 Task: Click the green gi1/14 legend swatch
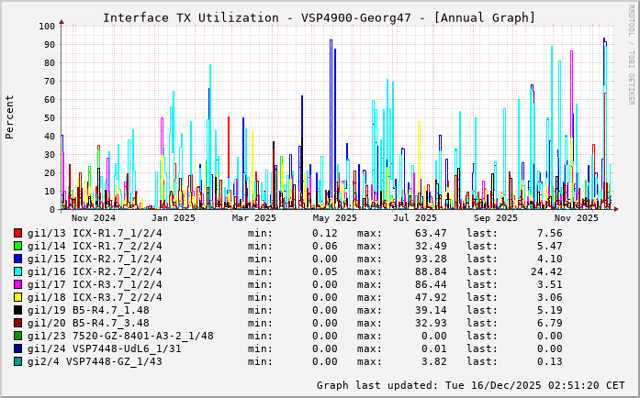(18, 246)
